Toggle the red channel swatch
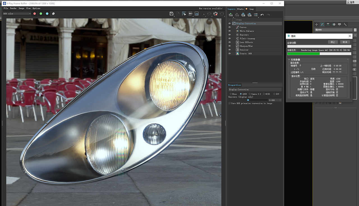The width and height of the screenshot is (359, 206). coord(34,13)
